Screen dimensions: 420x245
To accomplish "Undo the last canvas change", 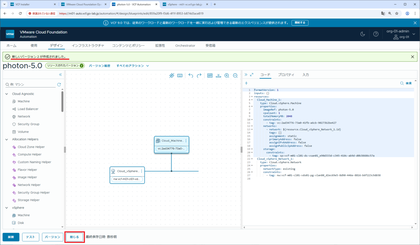I will click(x=191, y=75).
